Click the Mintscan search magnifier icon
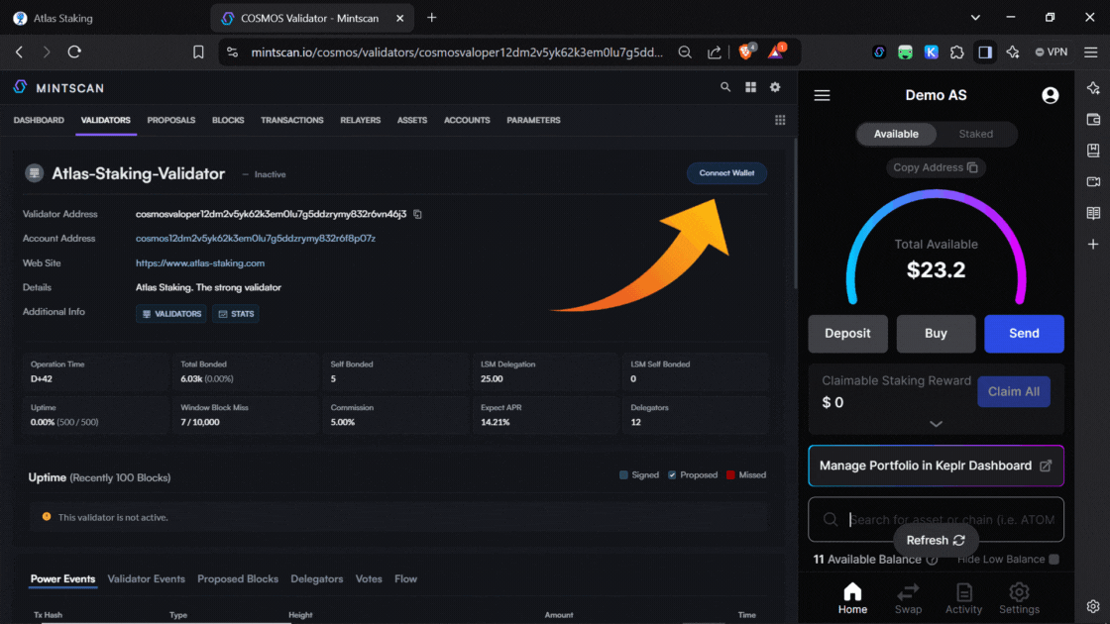The width and height of the screenshot is (1110, 624). pyautogui.click(x=725, y=87)
